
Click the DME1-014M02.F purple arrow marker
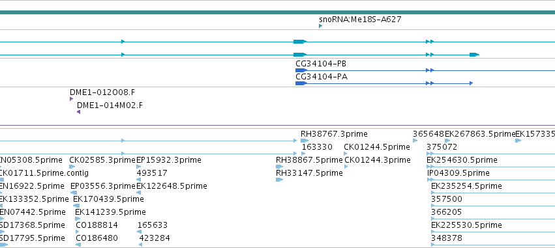(78, 112)
